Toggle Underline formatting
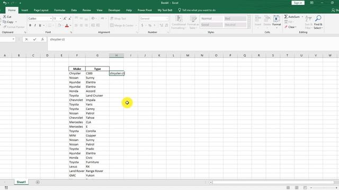Image resolution: width=339 pixels, height=190 pixels. (40, 25)
